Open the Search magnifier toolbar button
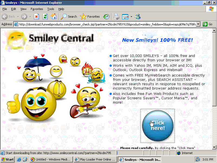 pyautogui.click(x=69, y=17)
